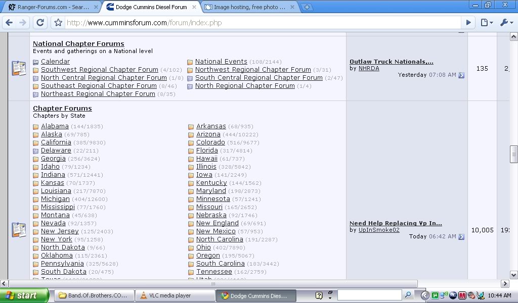Click the folder icon beside National Events
518x303 pixels.
pos(190,62)
